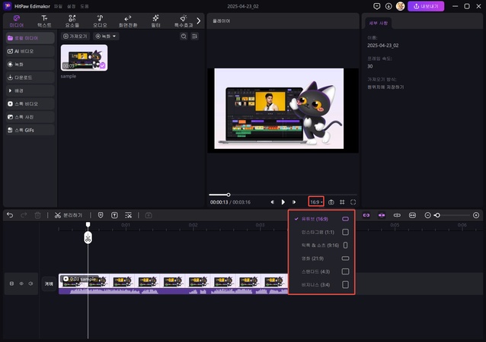Open the 스톡 사진 stock photo section

[30, 117]
